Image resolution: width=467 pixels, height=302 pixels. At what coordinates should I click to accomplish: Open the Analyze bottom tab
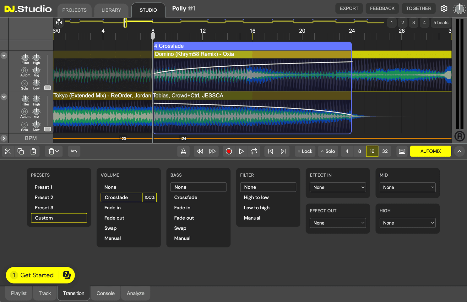coord(136,294)
